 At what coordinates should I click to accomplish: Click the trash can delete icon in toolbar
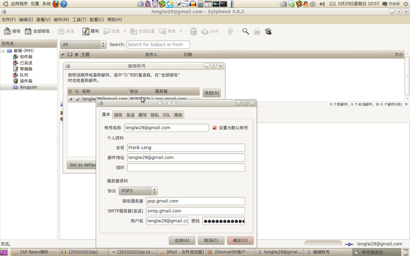[x=193, y=31]
